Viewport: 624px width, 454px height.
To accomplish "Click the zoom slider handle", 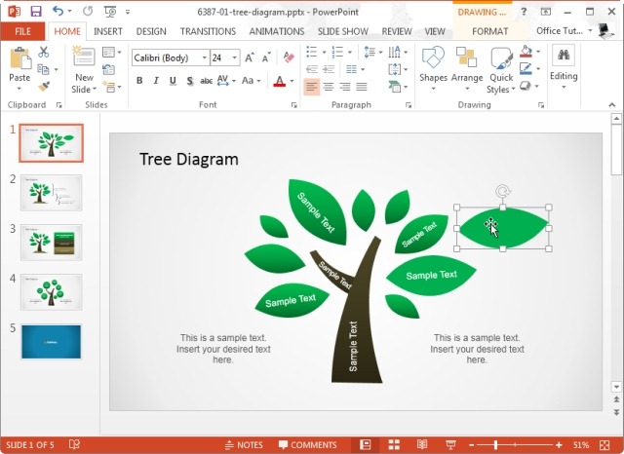I will click(495, 445).
